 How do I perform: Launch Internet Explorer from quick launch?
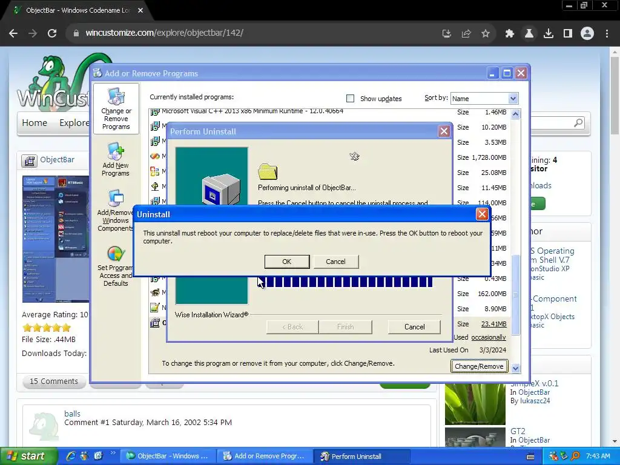click(71, 457)
